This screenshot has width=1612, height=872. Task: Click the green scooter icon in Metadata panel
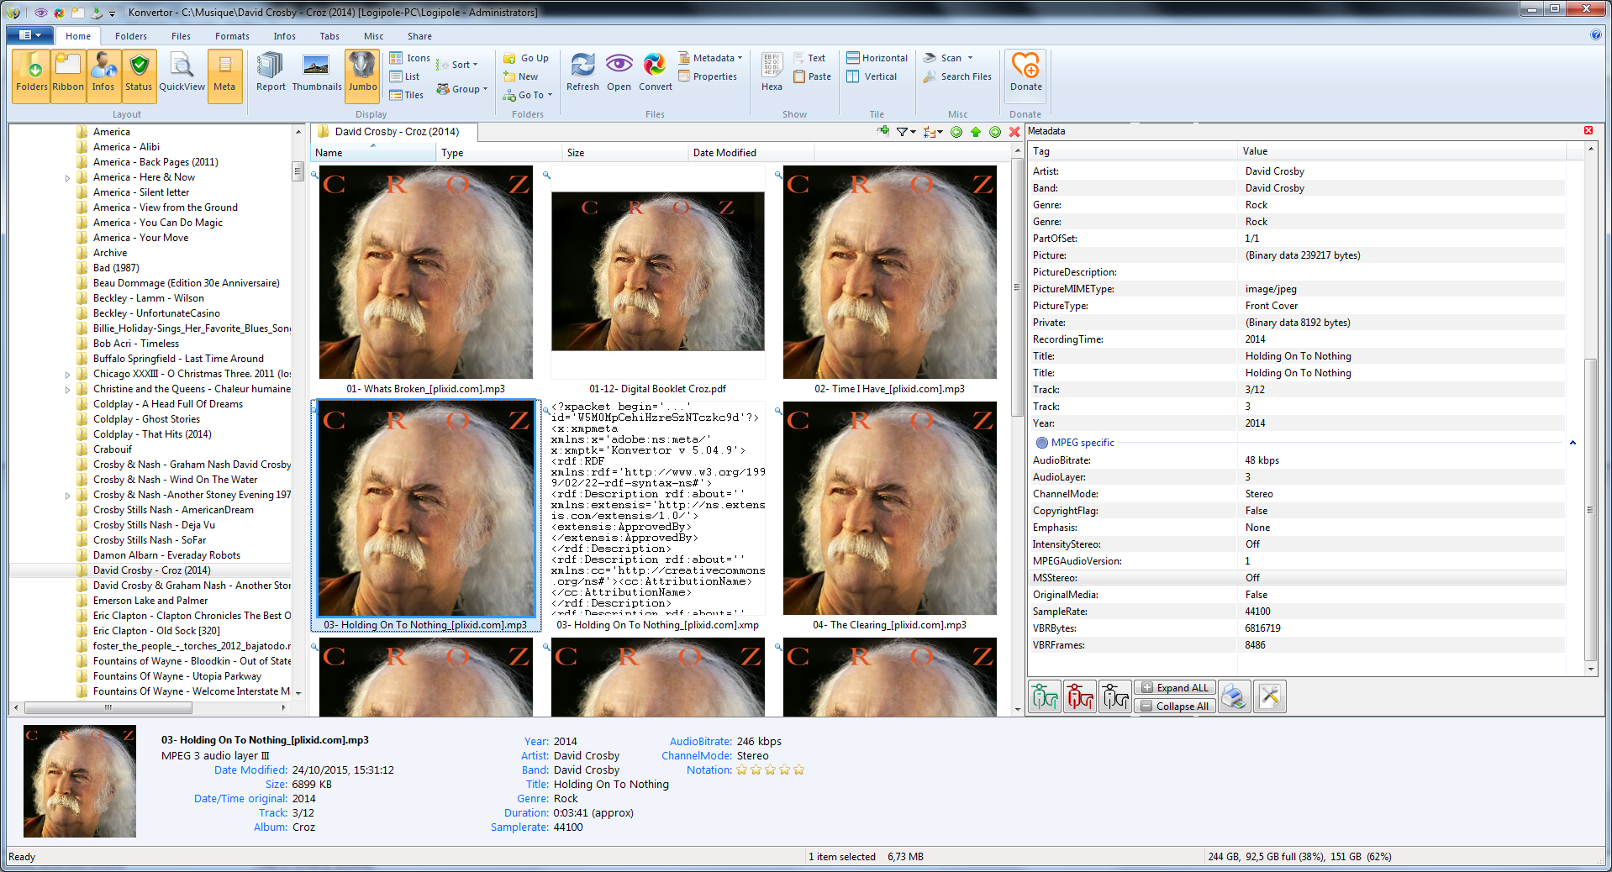pyautogui.click(x=1045, y=696)
